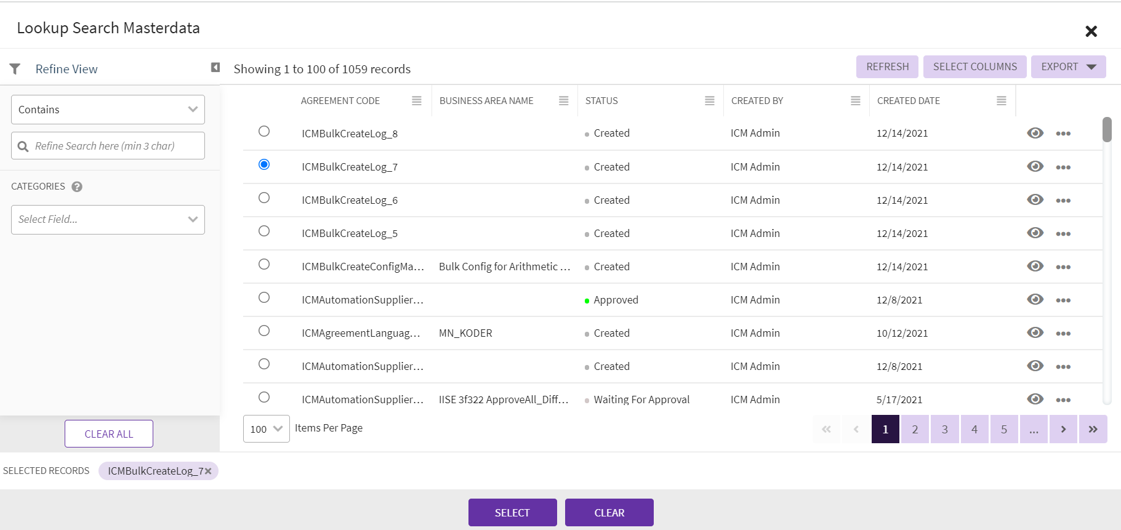
Task: Click the Refresh button
Action: tap(887, 66)
